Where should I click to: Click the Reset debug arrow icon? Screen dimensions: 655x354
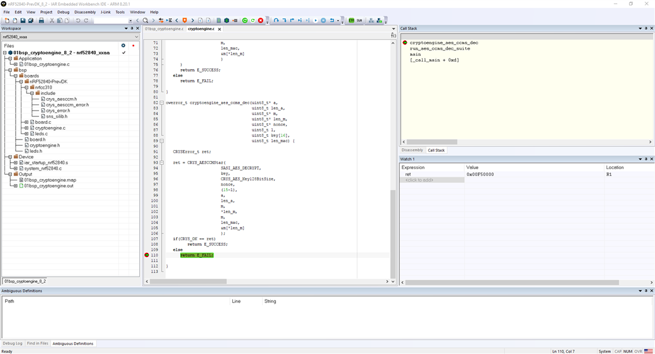tap(332, 20)
